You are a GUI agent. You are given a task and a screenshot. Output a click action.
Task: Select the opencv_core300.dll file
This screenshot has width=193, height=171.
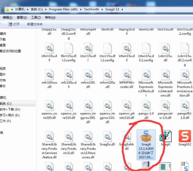49,110
